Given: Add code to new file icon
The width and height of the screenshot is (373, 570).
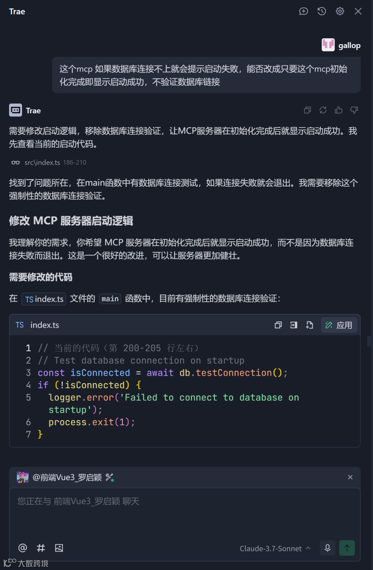Looking at the screenshot, I should pos(309,325).
